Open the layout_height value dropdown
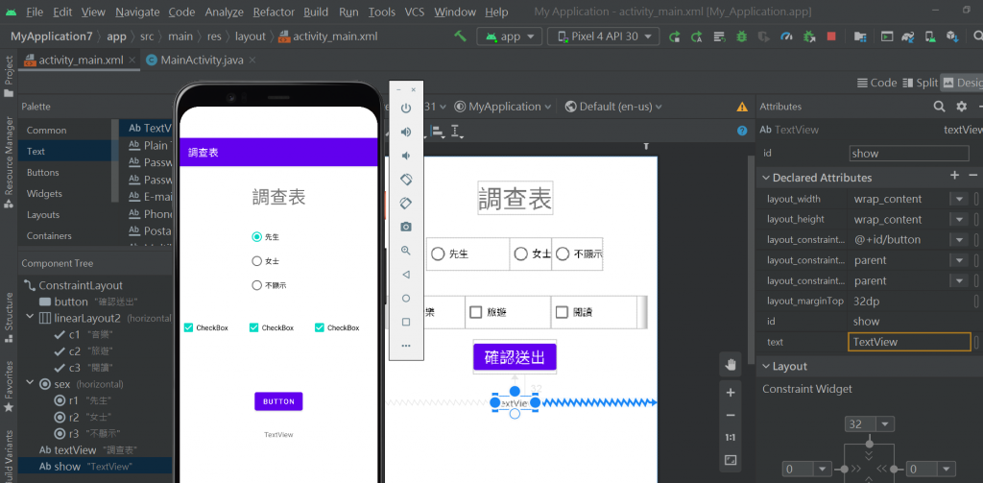The height and width of the screenshot is (483, 983). coord(959,220)
